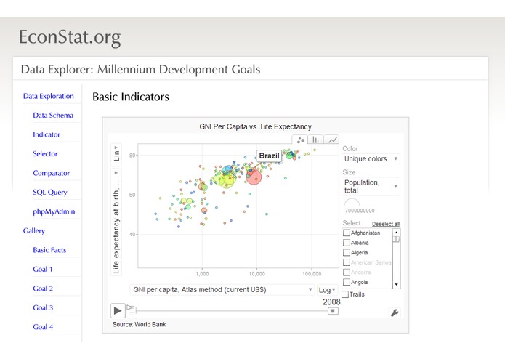This screenshot has height=359, width=505.
Task: Open the Data Schema link
Action: (x=53, y=116)
